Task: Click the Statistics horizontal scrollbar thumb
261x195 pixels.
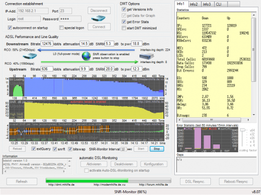Action: 211,120
